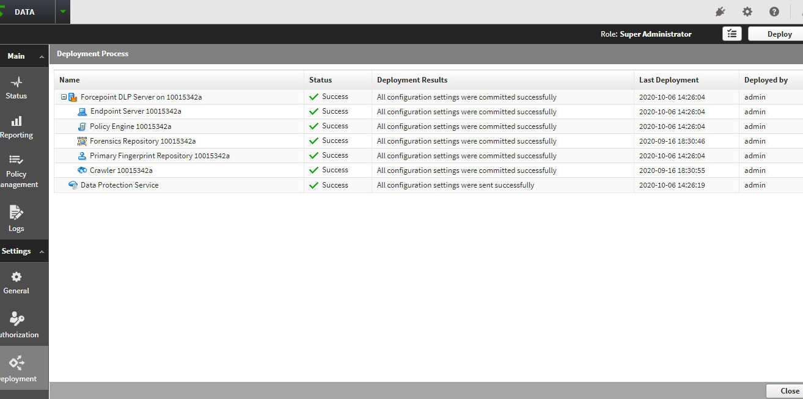The height and width of the screenshot is (399, 803).
Task: Open the Logs section
Action: point(16,219)
